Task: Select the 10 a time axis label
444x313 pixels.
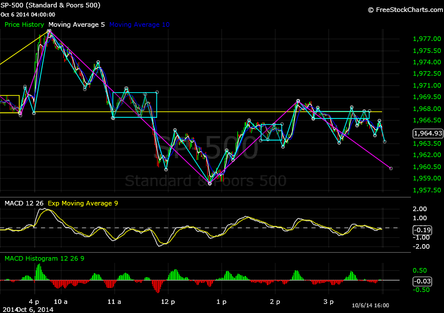Action: click(x=61, y=301)
